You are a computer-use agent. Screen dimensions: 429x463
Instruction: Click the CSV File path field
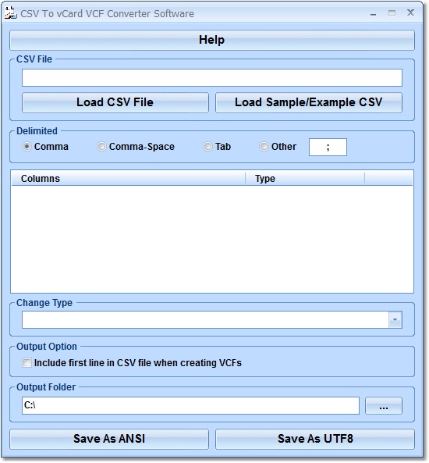pyautogui.click(x=212, y=77)
